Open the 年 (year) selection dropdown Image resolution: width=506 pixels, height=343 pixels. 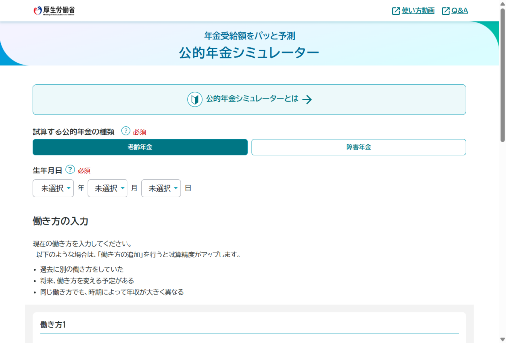click(53, 188)
